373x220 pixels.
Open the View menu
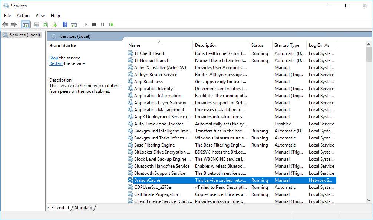(40, 15)
